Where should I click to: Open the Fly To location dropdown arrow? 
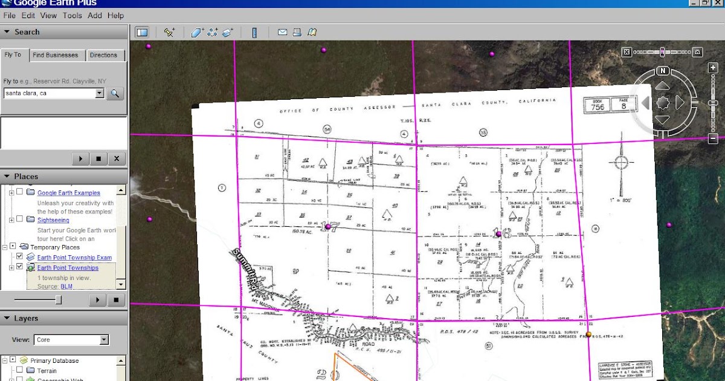pyautogui.click(x=100, y=94)
